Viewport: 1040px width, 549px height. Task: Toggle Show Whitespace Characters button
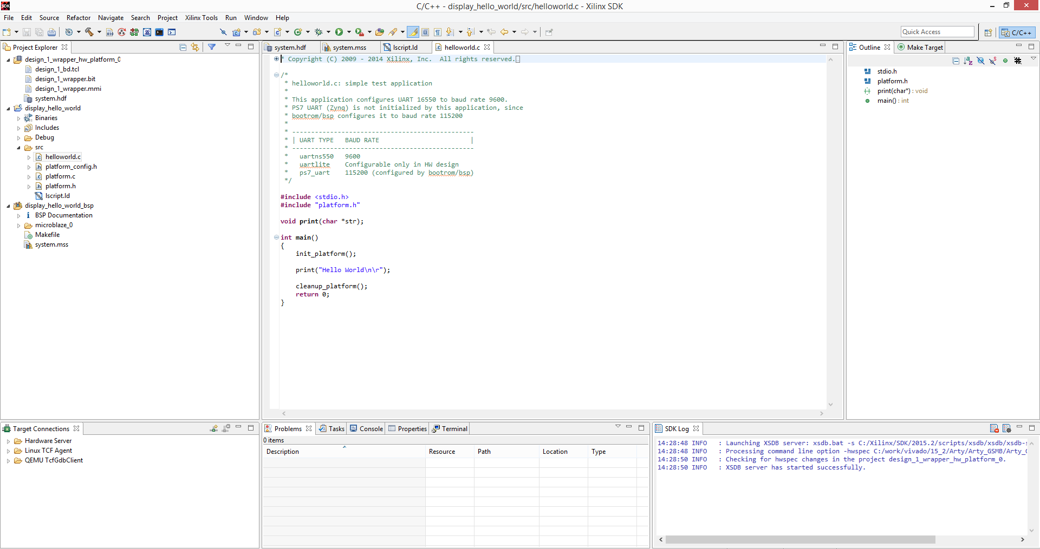point(438,32)
